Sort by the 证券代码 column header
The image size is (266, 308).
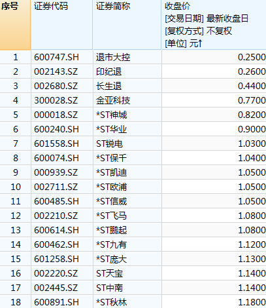[x=62, y=25]
